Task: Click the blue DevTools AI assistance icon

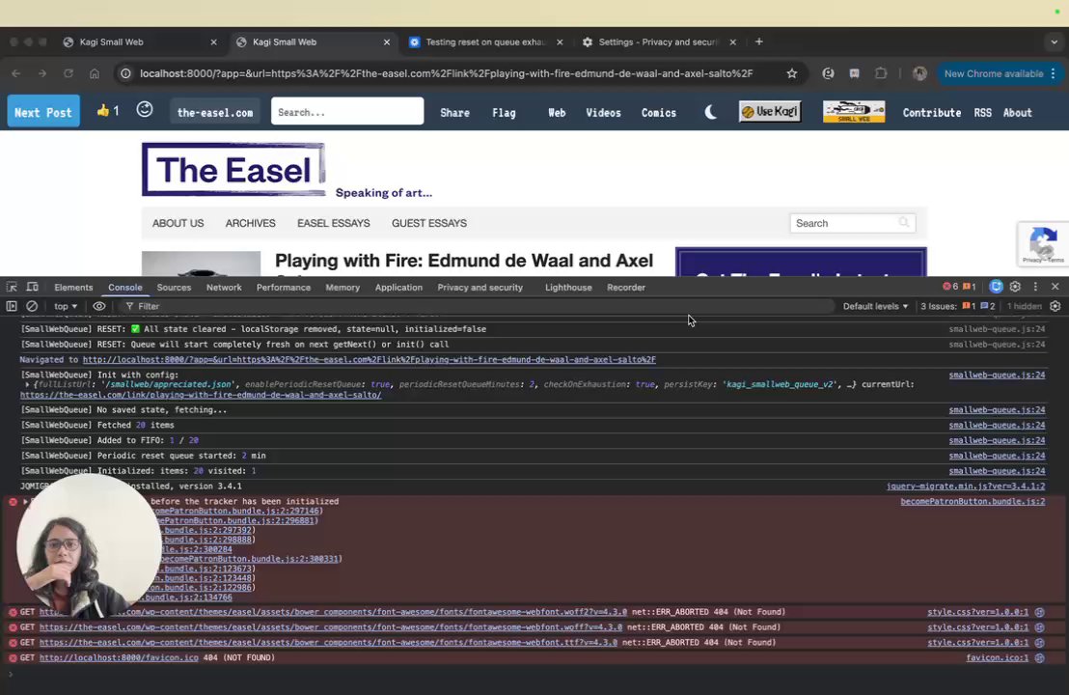Action: [996, 287]
